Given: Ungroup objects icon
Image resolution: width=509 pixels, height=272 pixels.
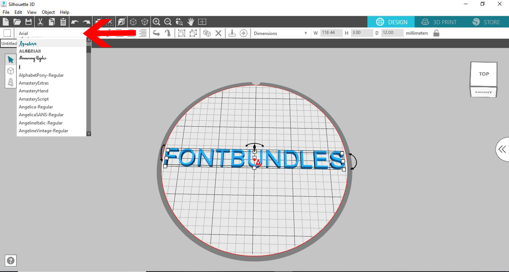Looking at the screenshot, I should [x=193, y=33].
